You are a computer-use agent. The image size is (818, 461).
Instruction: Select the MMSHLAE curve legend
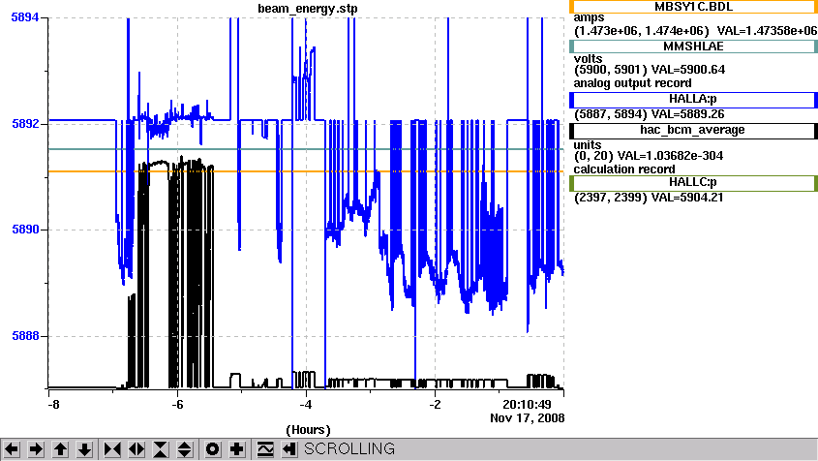coord(693,46)
